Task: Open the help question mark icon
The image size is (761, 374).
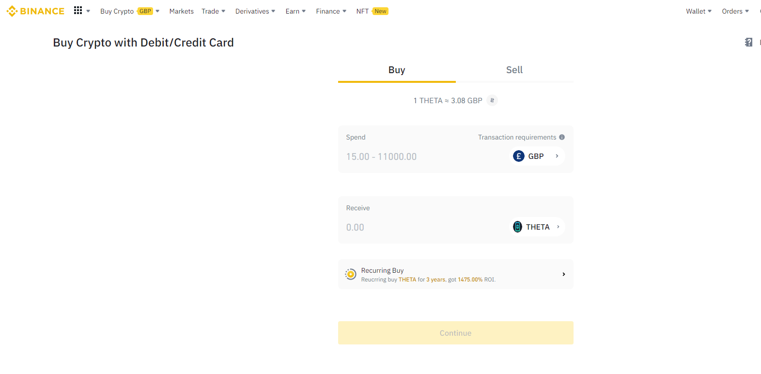Action: tap(748, 43)
